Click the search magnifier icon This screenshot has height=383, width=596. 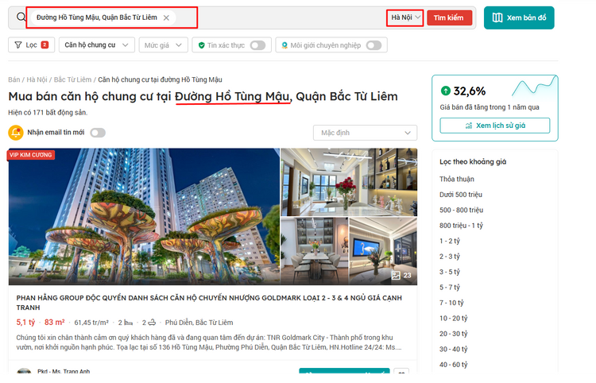click(21, 17)
